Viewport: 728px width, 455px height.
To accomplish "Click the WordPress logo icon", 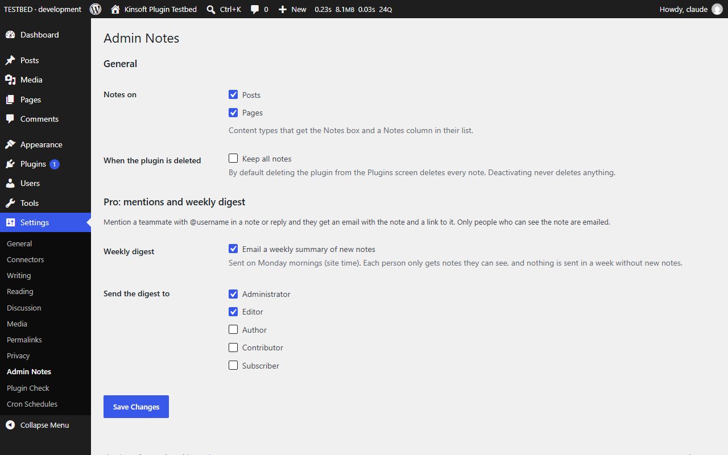I will pyautogui.click(x=96, y=9).
